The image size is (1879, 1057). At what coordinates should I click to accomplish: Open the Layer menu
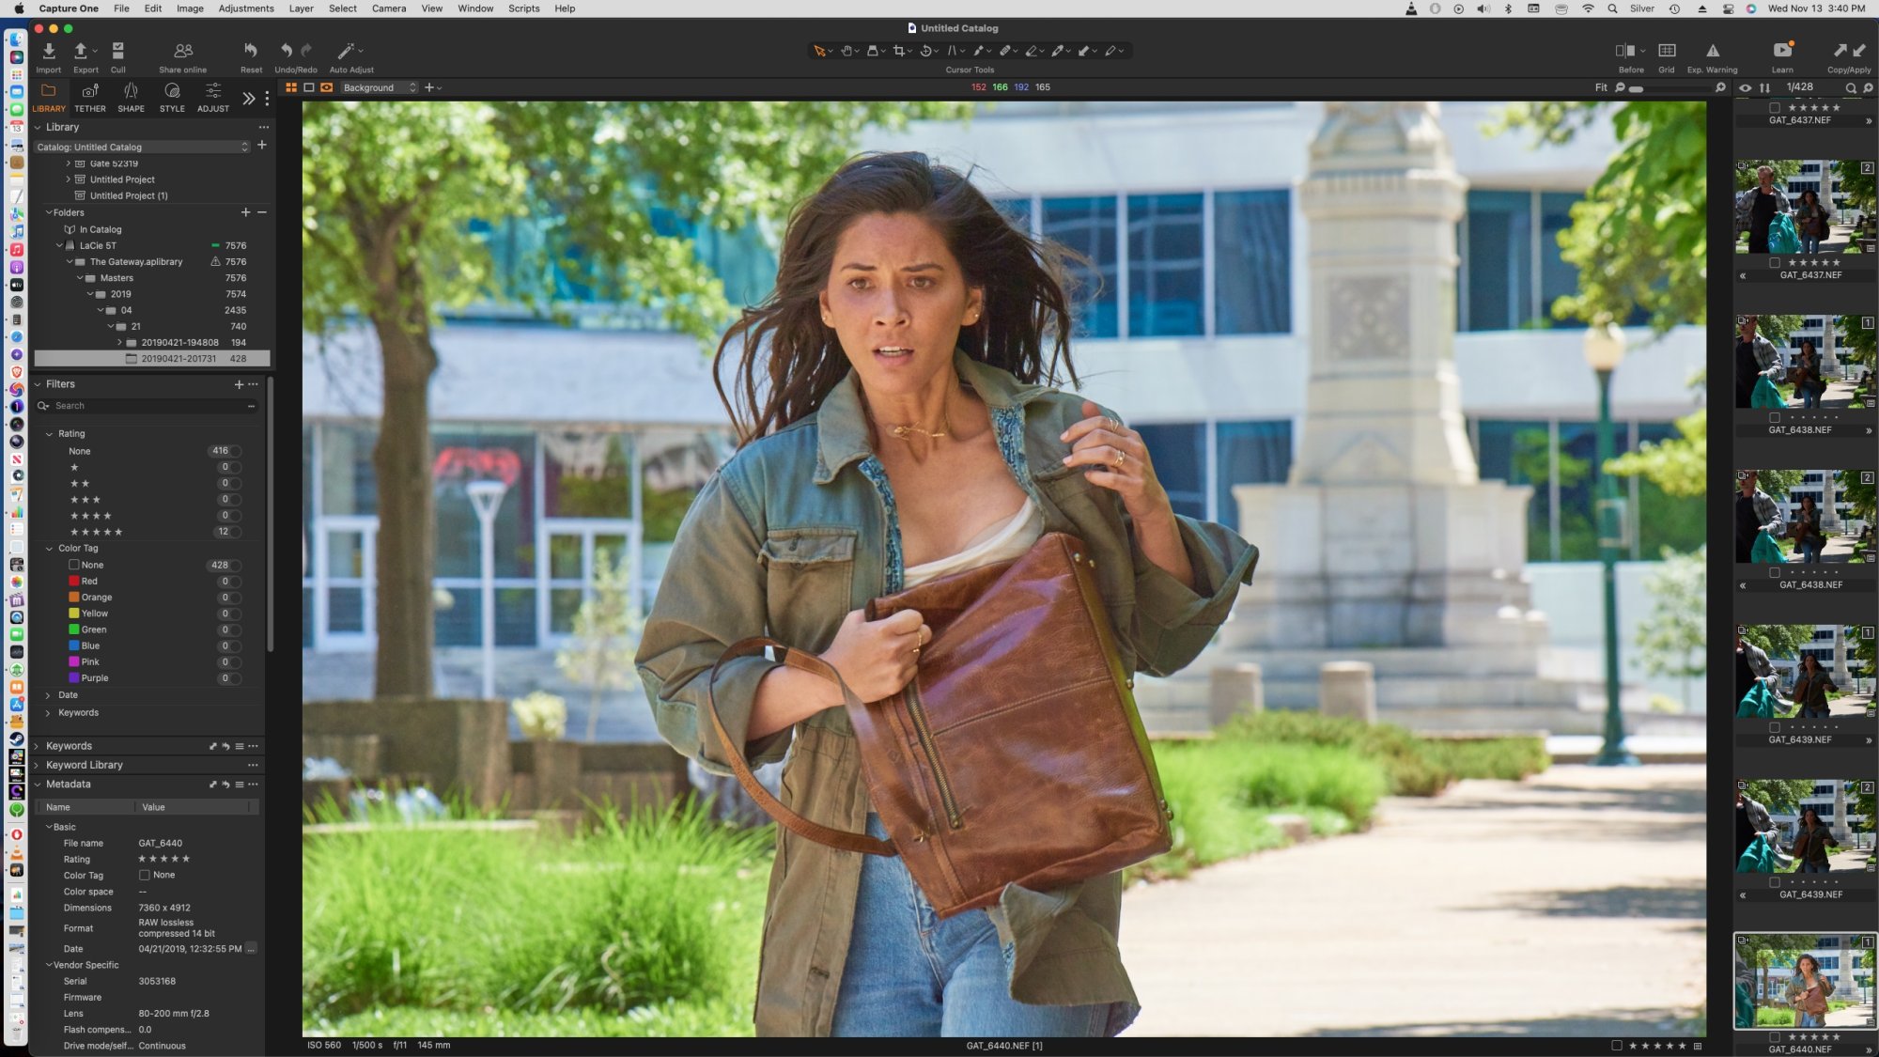(x=301, y=8)
